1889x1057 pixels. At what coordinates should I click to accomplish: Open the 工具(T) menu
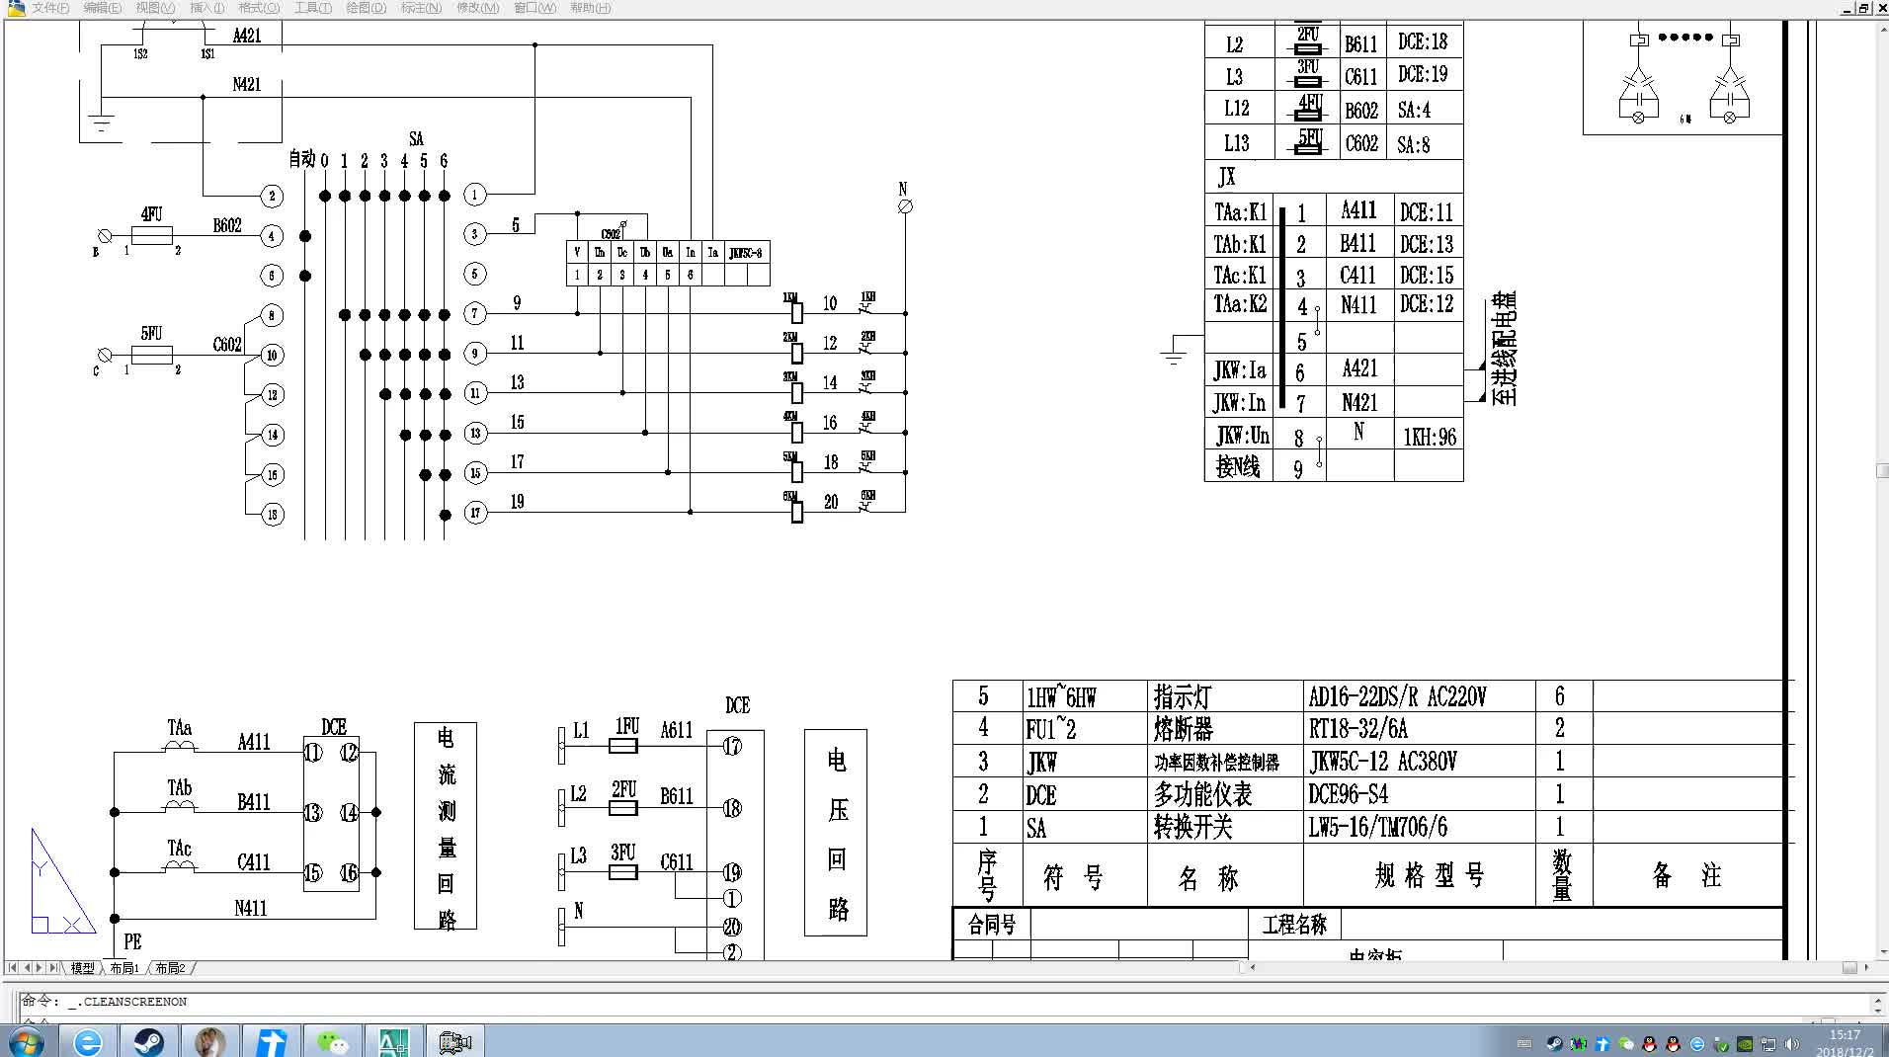tap(313, 8)
